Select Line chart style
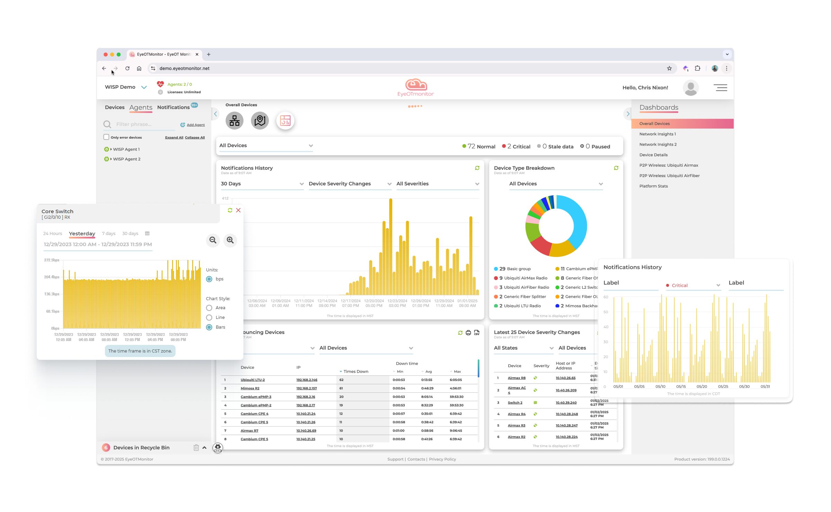Image resolution: width=831 pixels, height=512 pixels. click(x=209, y=318)
